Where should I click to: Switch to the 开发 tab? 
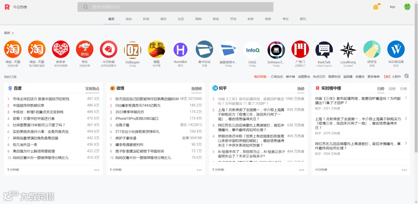pyautogui.click(x=233, y=19)
